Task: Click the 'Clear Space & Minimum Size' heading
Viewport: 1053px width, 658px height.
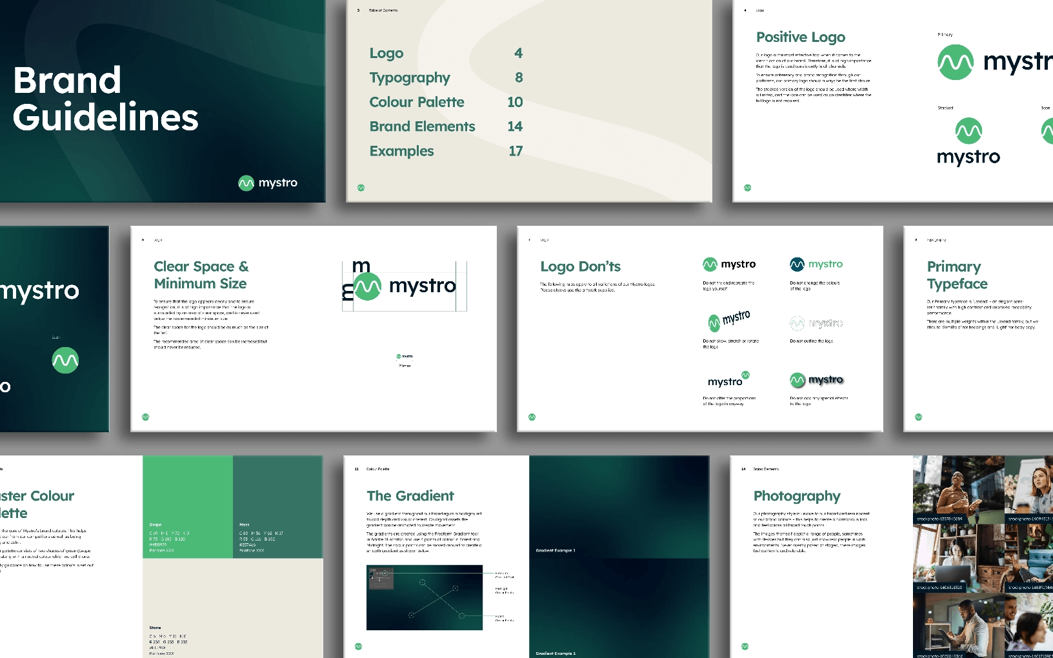Action: tap(201, 275)
